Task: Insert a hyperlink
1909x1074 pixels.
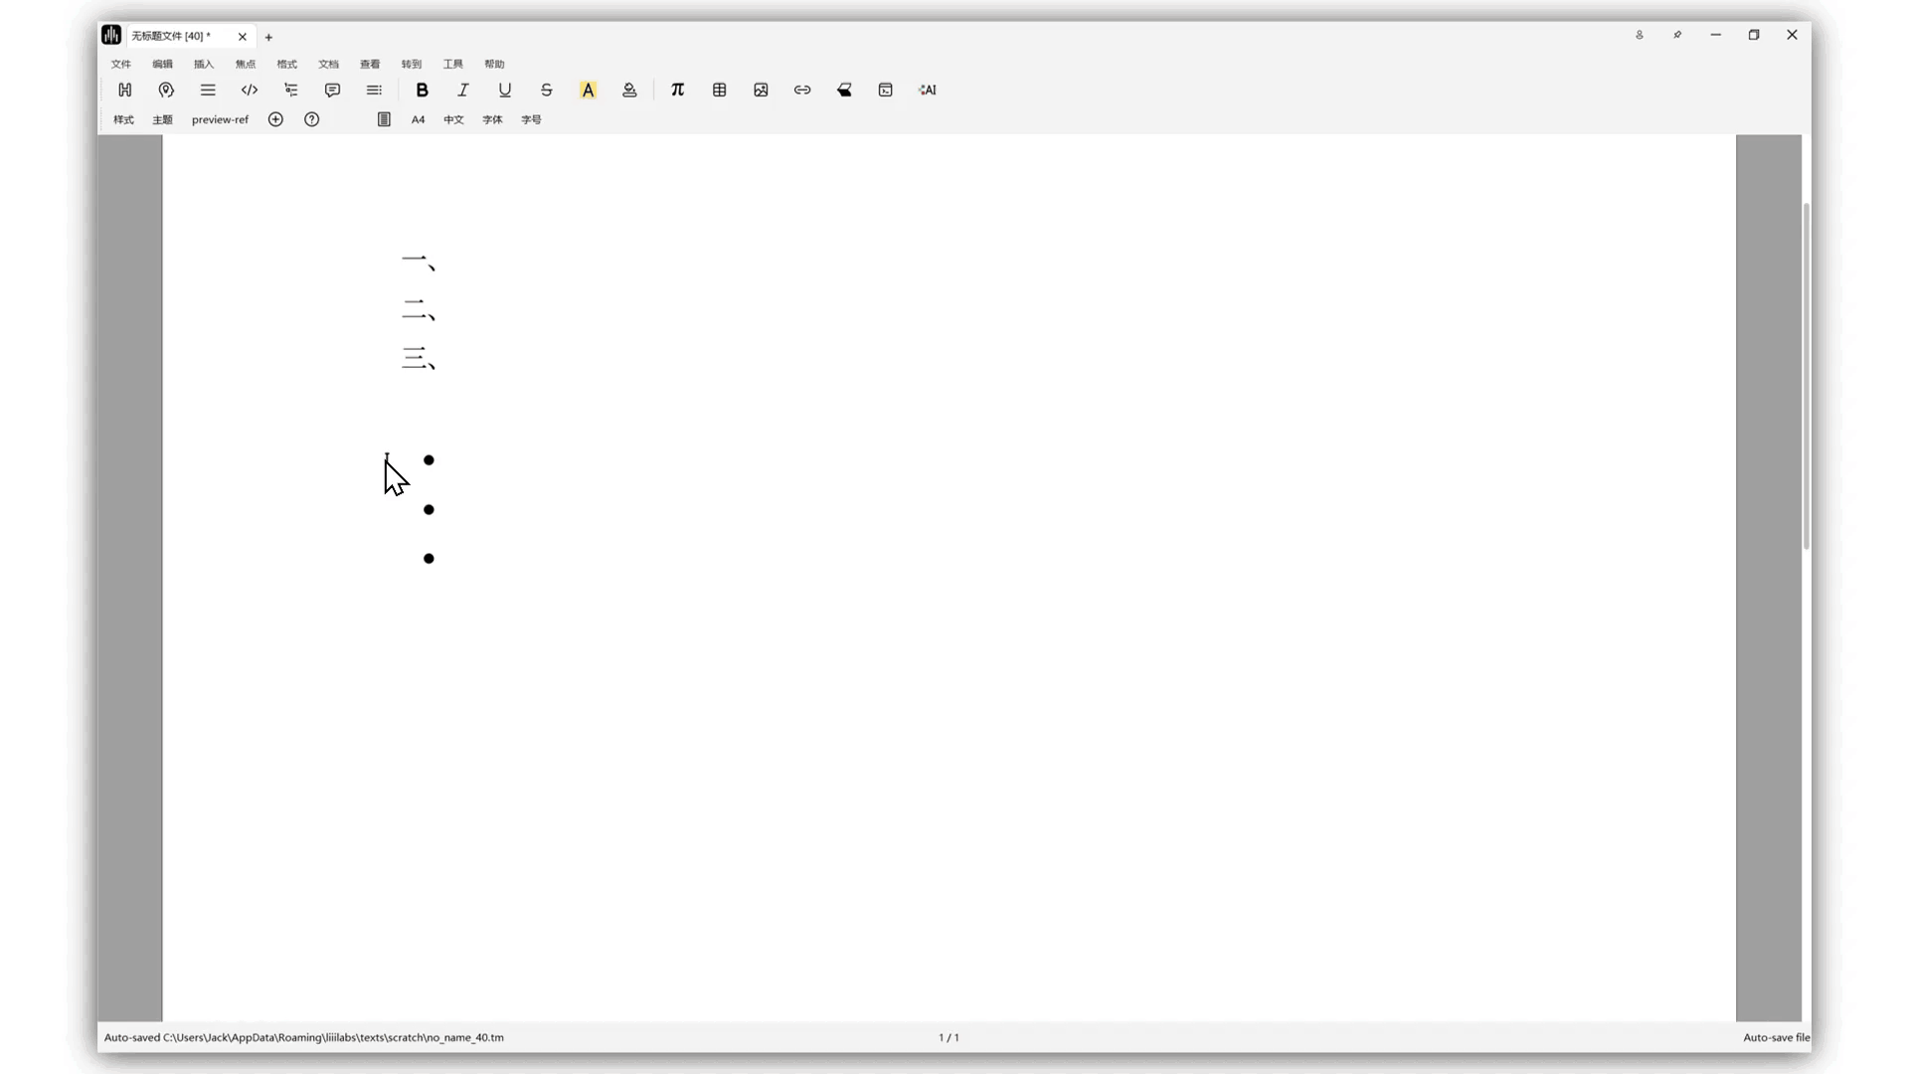Action: click(x=802, y=89)
